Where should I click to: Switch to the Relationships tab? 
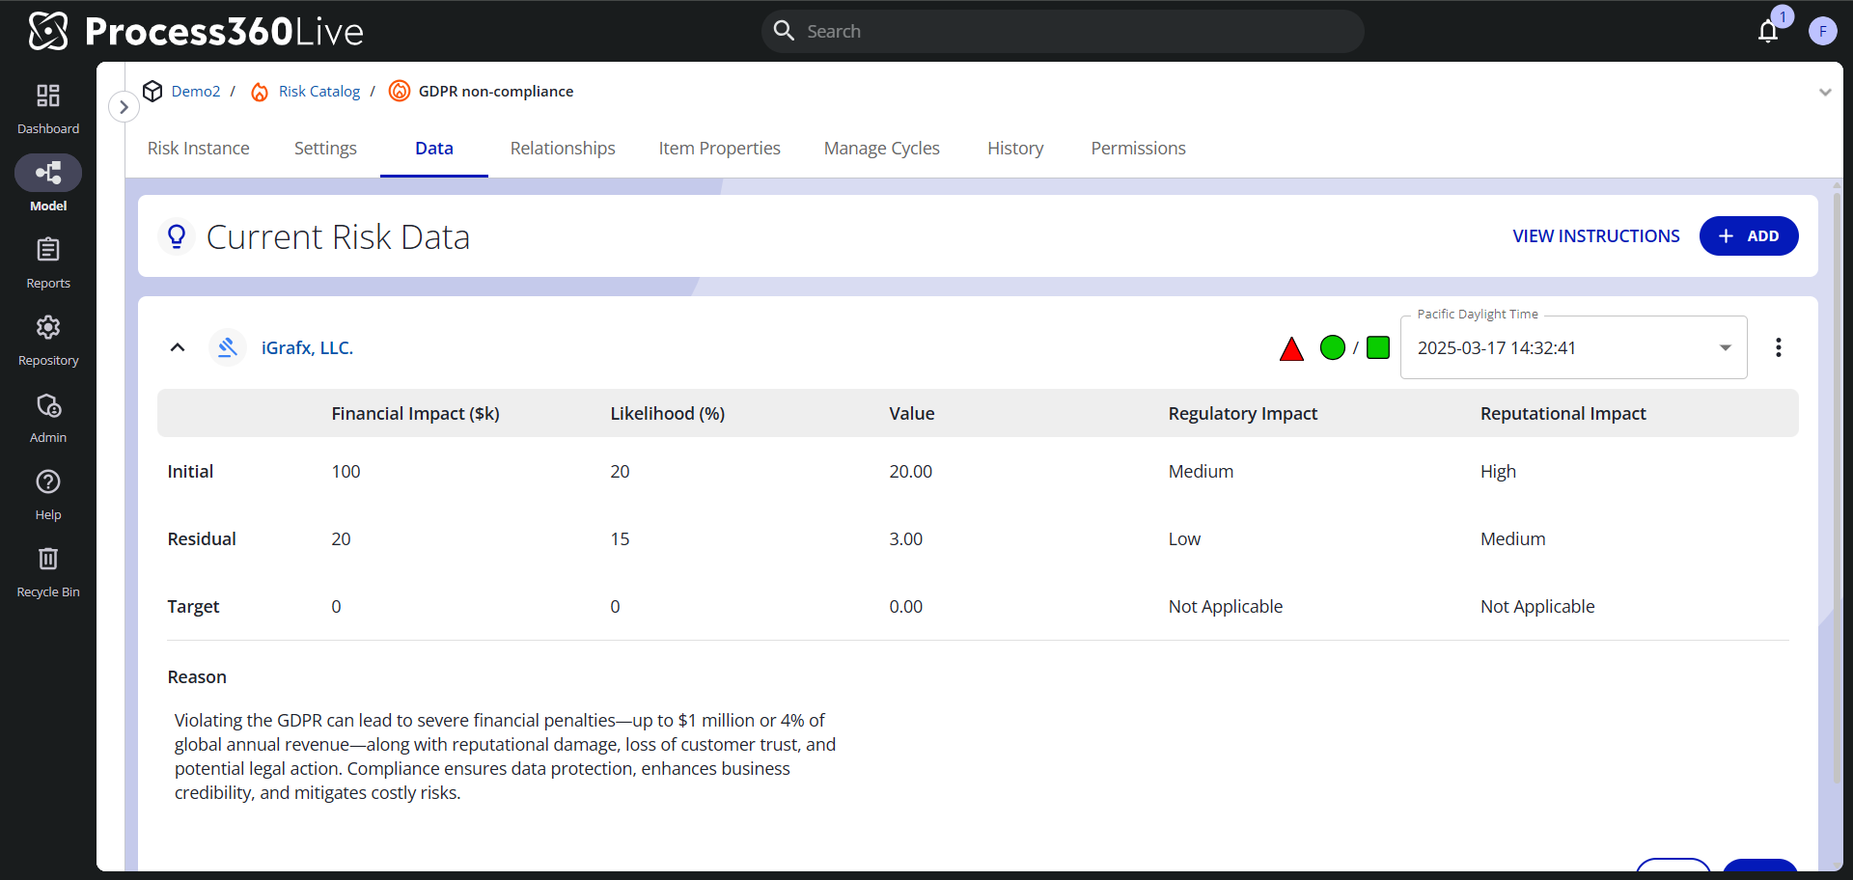click(563, 149)
